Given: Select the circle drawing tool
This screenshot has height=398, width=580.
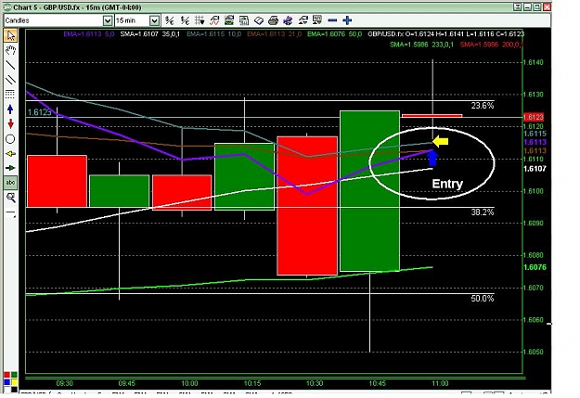Looking at the screenshot, I should [x=10, y=139].
